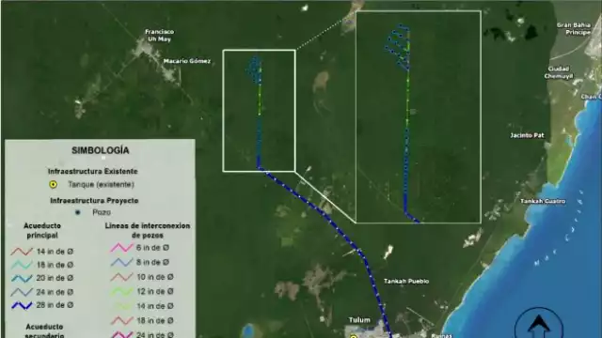Select the 10 in de Ø line symbol
This screenshot has width=602, height=338.
coord(121,277)
